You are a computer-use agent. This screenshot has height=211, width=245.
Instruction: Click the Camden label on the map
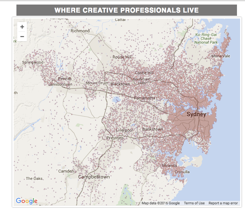coord(66,171)
